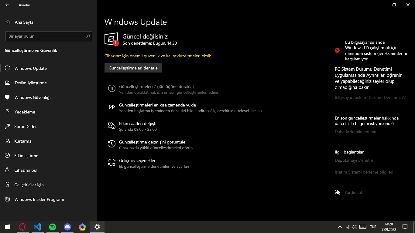415x233 pixels.
Task: Click the update status error icon
Action: pyautogui.click(x=111, y=39)
